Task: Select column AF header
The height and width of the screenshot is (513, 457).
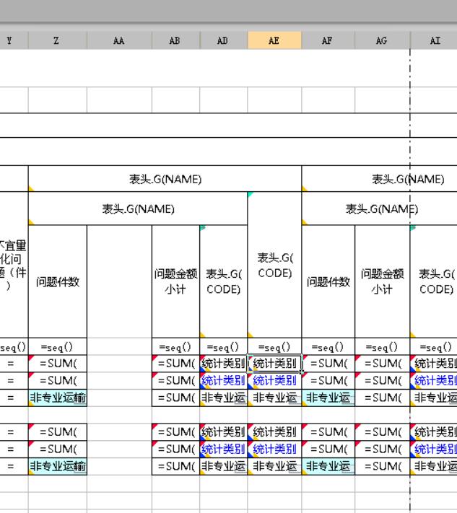Action: pos(328,40)
